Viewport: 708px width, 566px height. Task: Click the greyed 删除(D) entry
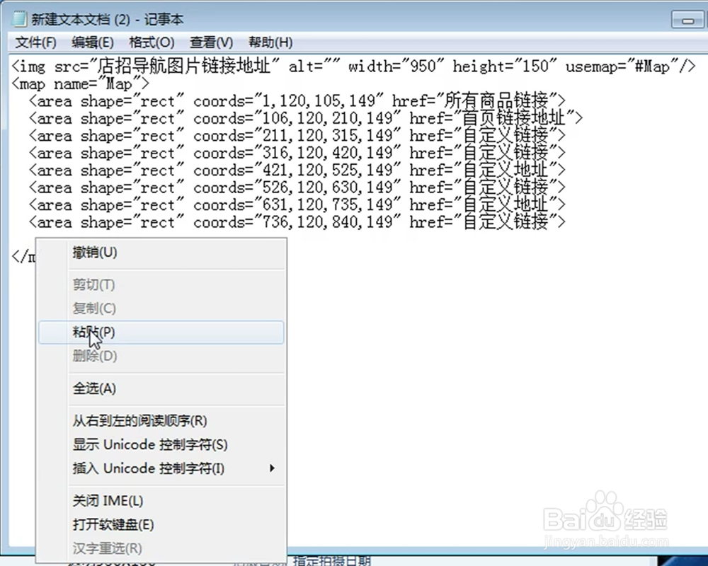[x=161, y=356]
